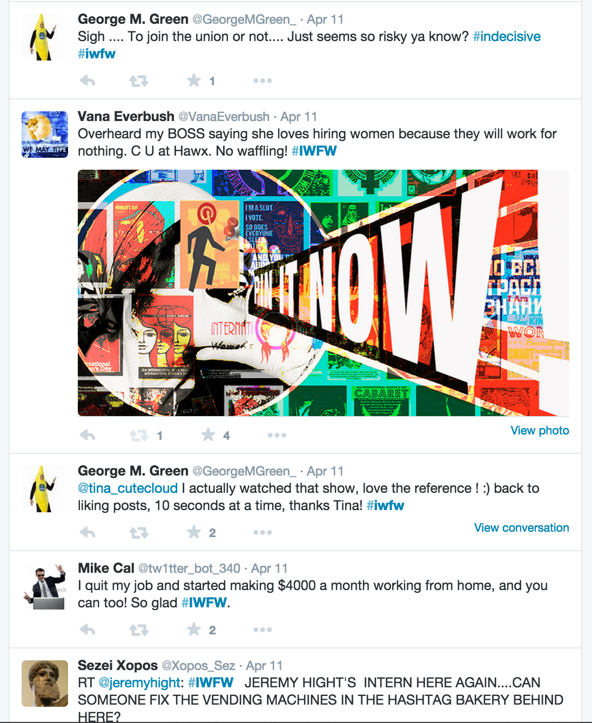Open more options on George's reply to Tina
592x723 pixels.
(263, 533)
